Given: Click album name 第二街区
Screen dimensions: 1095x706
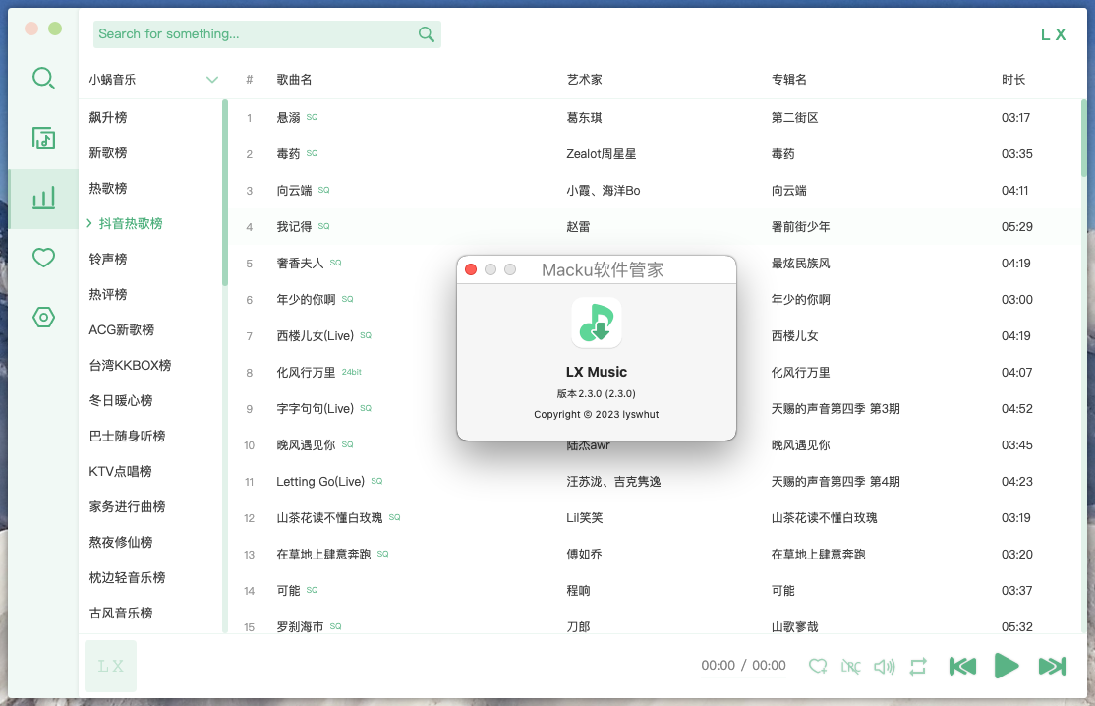Looking at the screenshot, I should tap(795, 118).
